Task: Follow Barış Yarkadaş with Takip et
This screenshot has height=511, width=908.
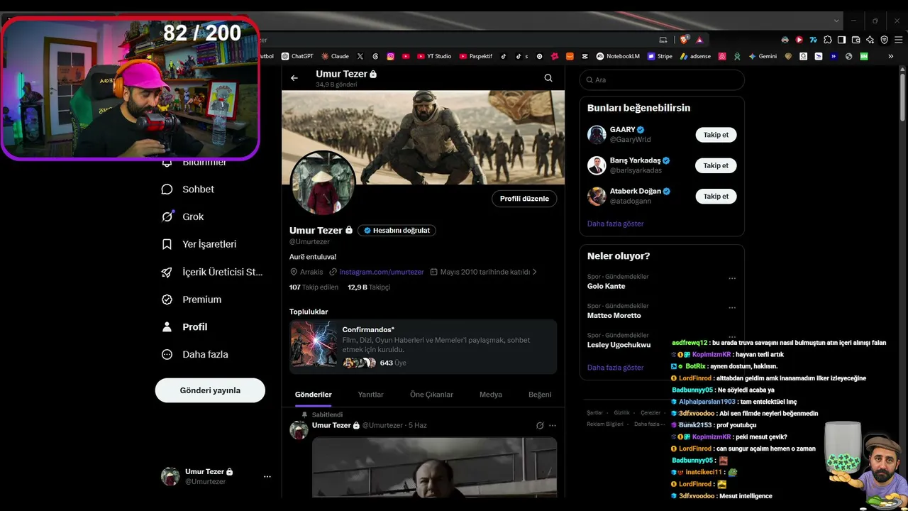Action: pyautogui.click(x=716, y=165)
